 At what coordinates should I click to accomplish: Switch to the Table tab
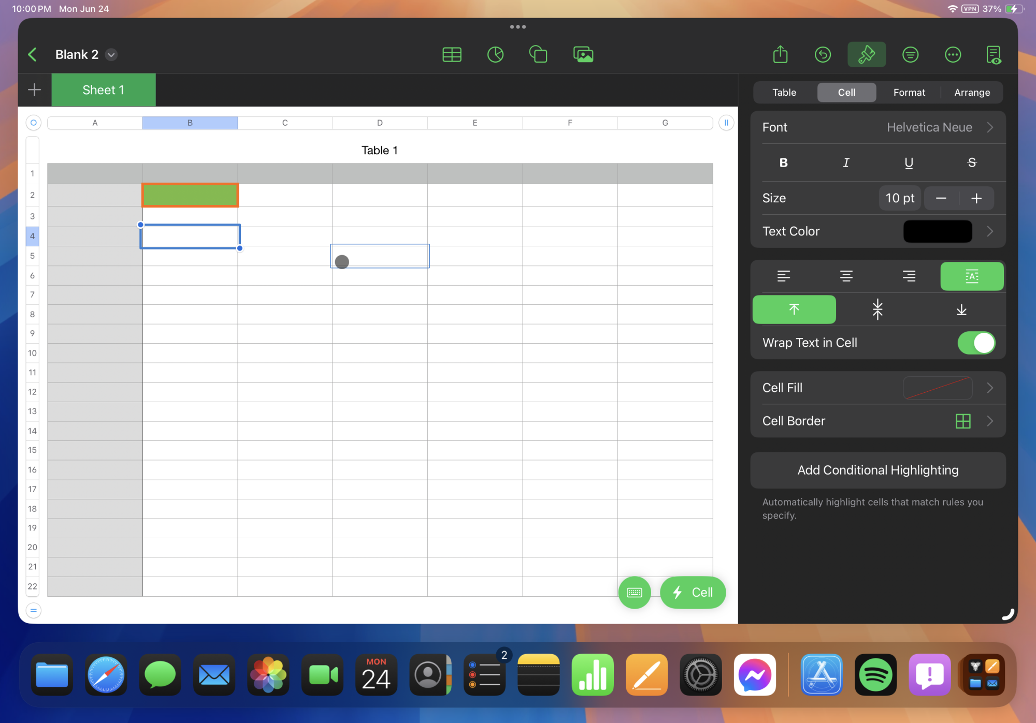(784, 92)
